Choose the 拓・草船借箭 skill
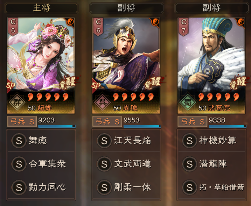This screenshot has height=206, width=251. 212,187
